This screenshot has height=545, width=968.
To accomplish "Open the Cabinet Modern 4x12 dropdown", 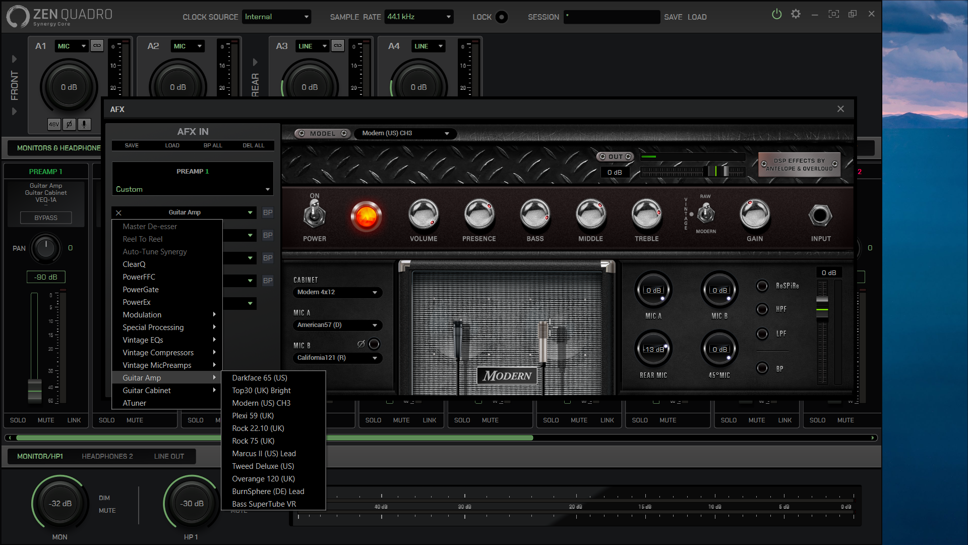I will pos(337,292).
